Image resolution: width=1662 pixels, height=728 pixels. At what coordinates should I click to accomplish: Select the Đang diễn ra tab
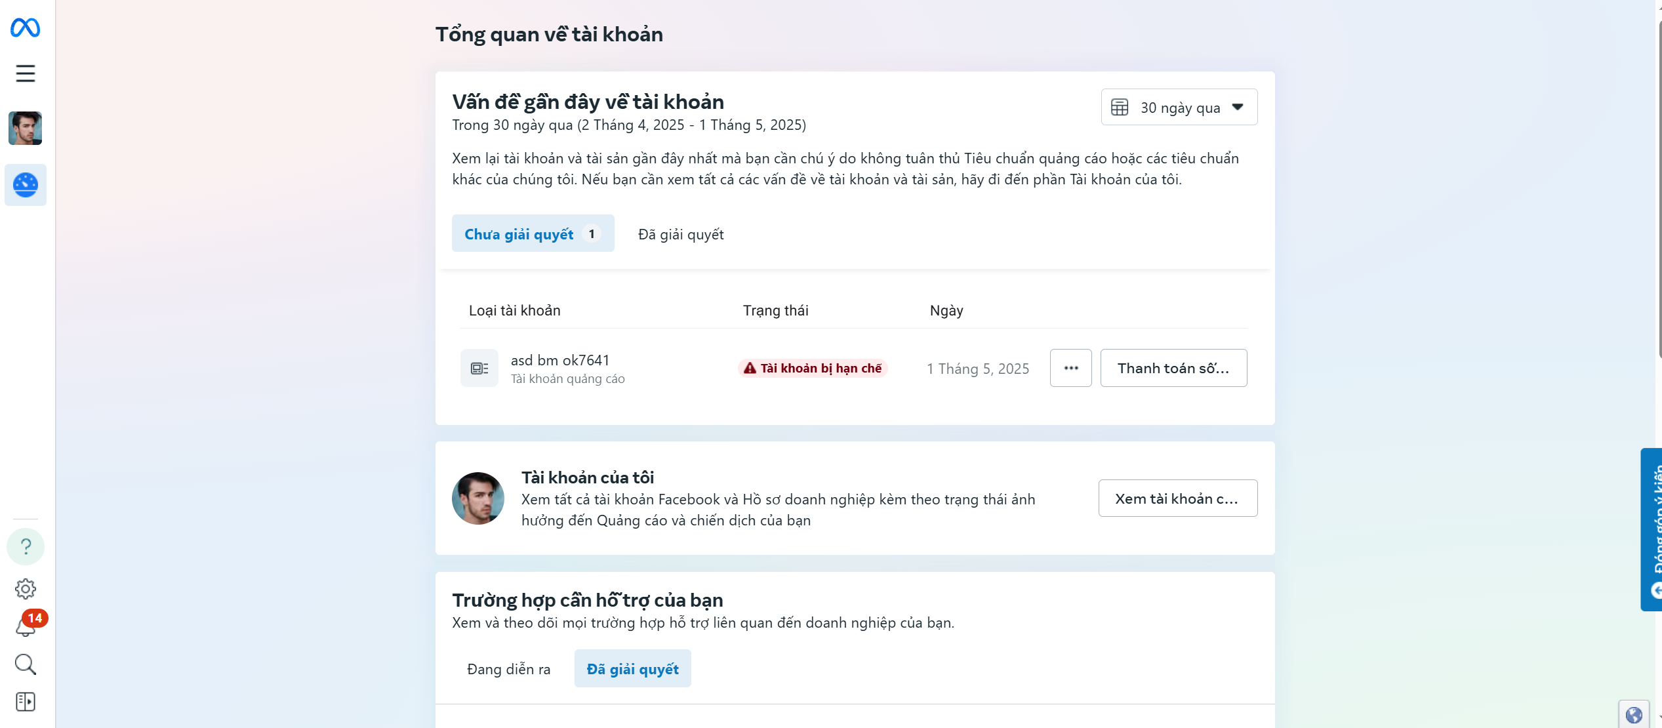pos(508,669)
